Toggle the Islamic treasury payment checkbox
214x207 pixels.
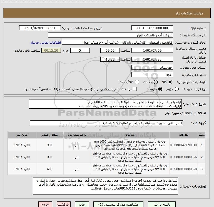[135, 89]
